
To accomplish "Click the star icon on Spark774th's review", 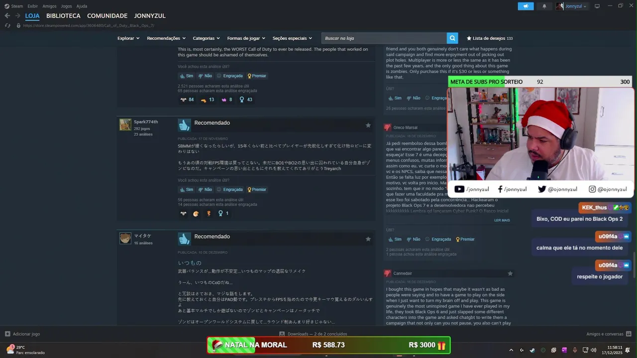I will [368, 125].
